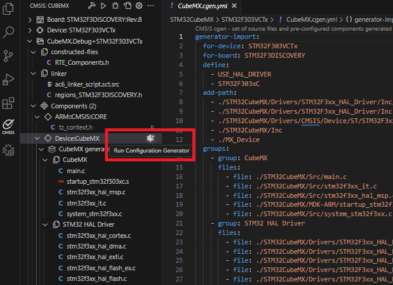The height and width of the screenshot is (285, 393).
Task: Open regions_STM32F3DISCOVERY.h file
Action: click(98, 95)
